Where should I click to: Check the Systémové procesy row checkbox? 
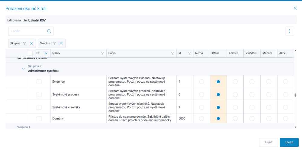tap(39, 94)
